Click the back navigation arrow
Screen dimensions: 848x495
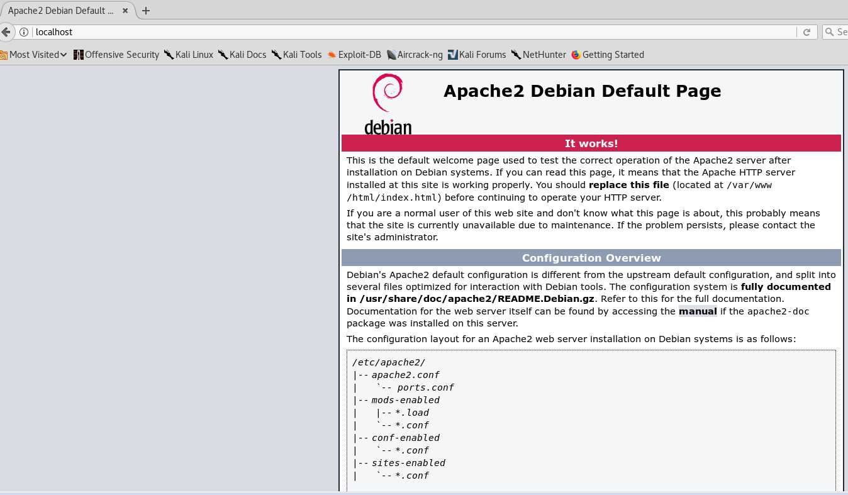pos(6,32)
